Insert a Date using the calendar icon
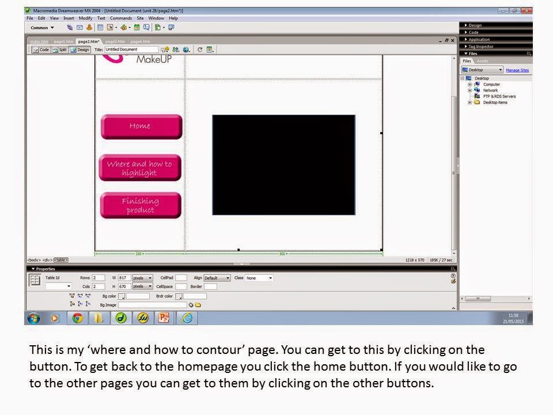This screenshot has width=553, height=415. pos(137,28)
